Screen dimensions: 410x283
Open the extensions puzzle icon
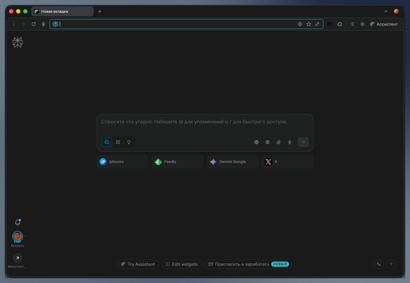click(x=340, y=24)
